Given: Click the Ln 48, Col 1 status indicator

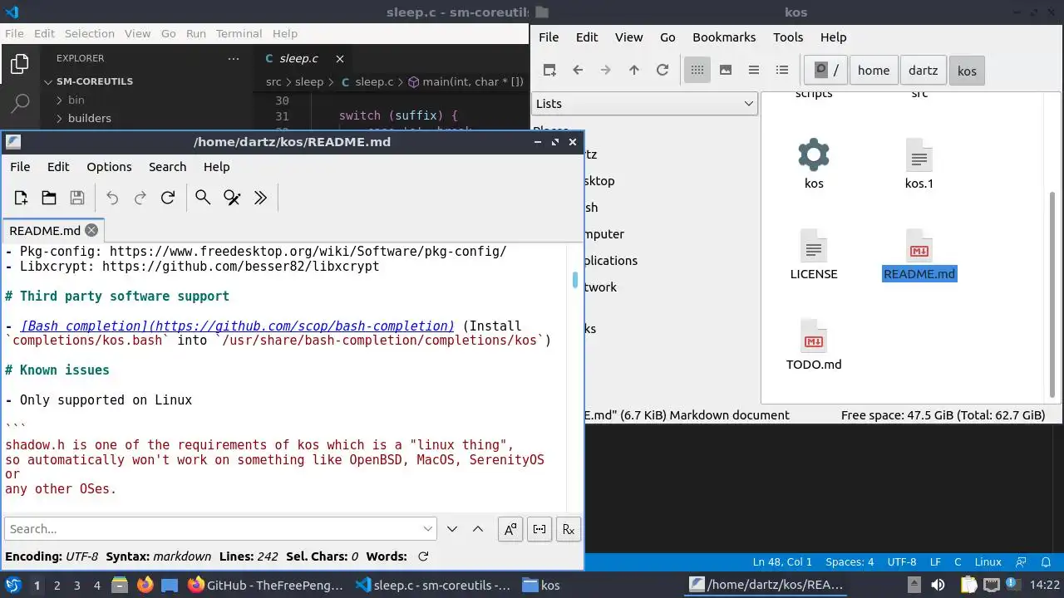Looking at the screenshot, I should pyautogui.click(x=782, y=562).
